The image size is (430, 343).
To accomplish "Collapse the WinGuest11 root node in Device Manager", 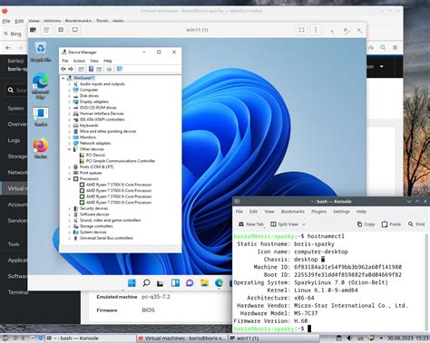I will point(63,78).
